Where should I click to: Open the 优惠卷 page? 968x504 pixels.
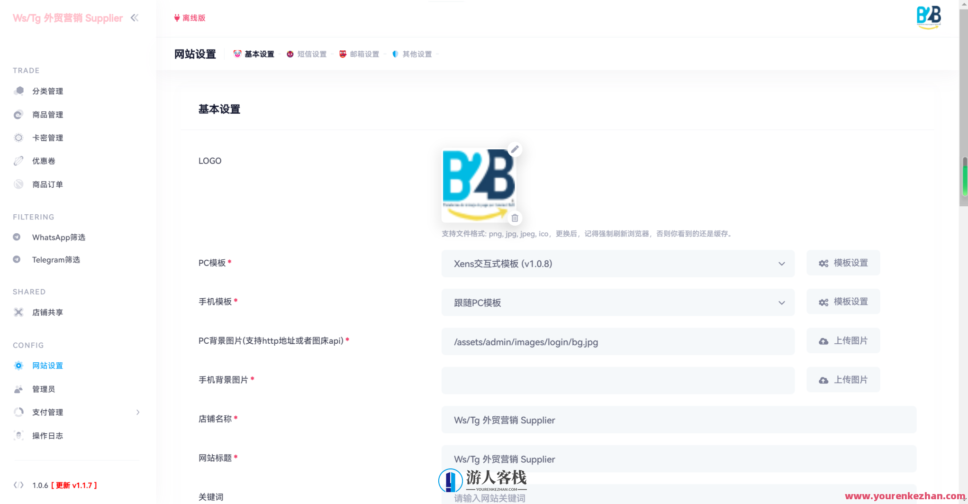coord(44,161)
